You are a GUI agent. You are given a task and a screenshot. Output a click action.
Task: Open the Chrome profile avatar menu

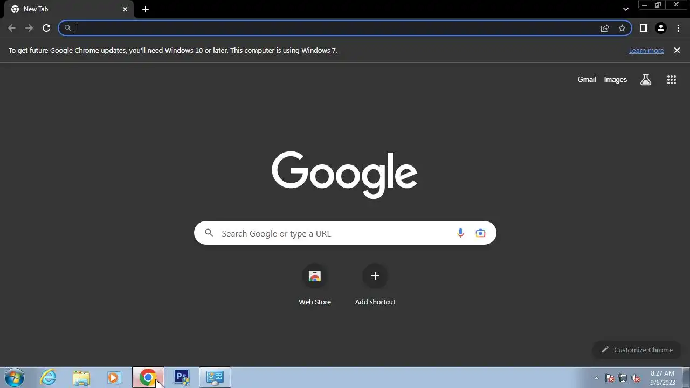(661, 28)
